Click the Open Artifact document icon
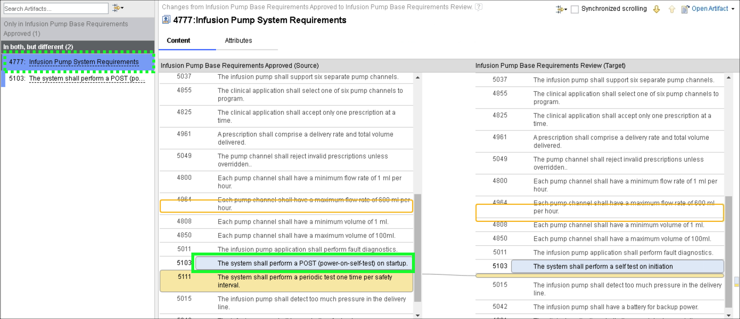Screen dimensions: 740x319 point(685,9)
